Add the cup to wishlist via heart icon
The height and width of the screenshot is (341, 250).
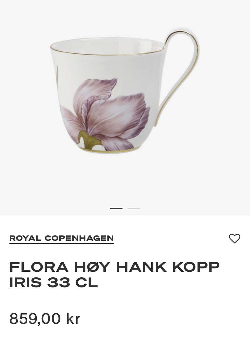tap(234, 238)
